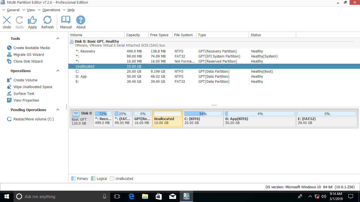This screenshot has width=360, height=202.
Task: Sort by Free Space column header
Action: (x=159, y=35)
